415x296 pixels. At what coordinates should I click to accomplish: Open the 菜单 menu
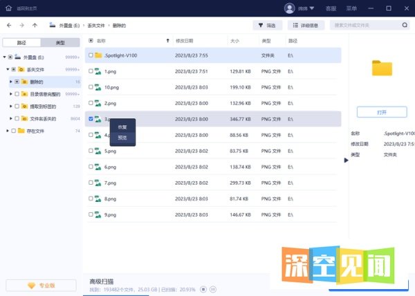tap(351, 8)
